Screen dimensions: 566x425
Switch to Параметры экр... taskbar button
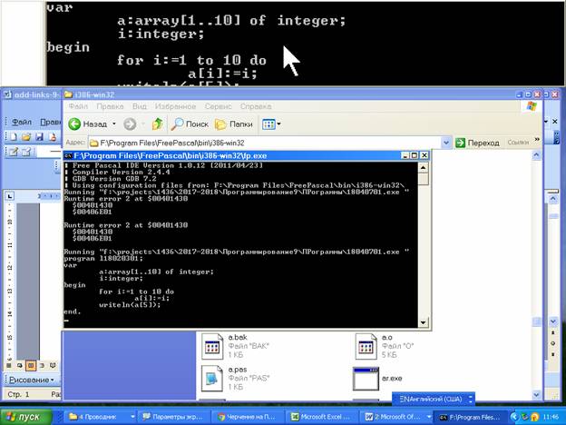[x=173, y=417]
